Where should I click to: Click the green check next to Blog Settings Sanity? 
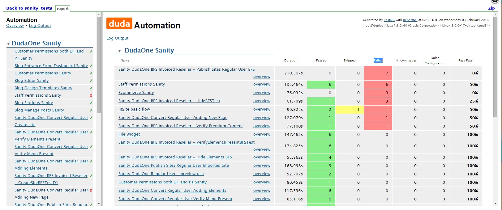coord(91,103)
